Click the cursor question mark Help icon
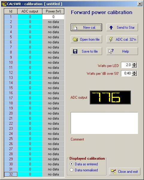The width and height of the screenshot is (144, 180). click(111, 51)
